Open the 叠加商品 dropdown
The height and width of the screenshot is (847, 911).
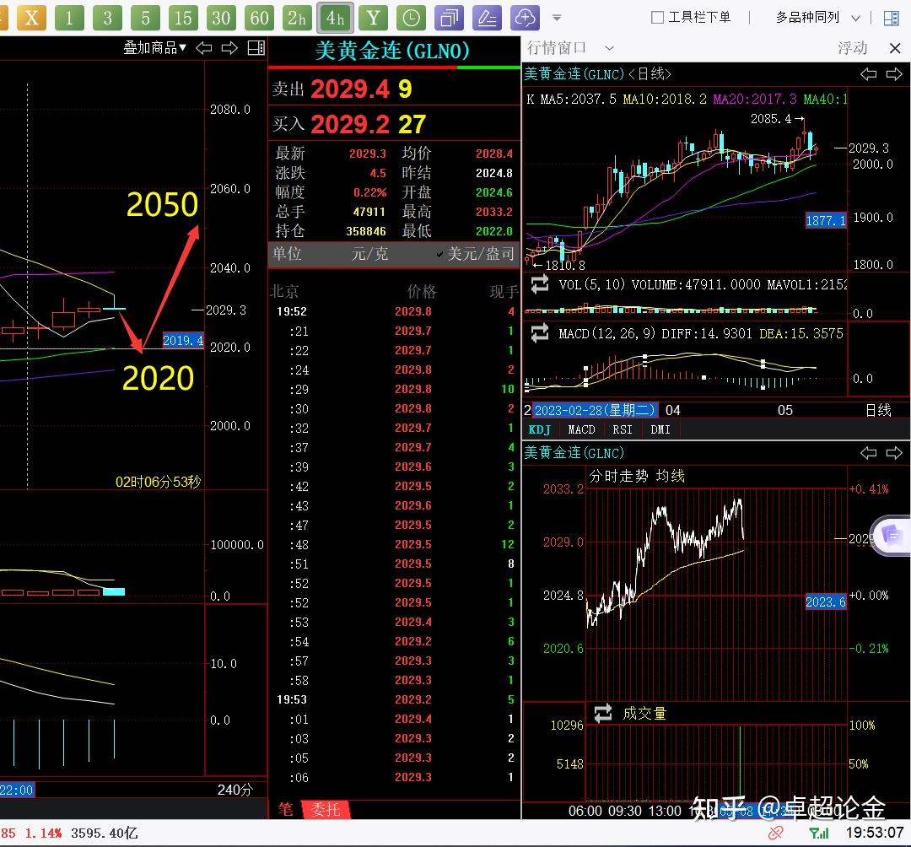pyautogui.click(x=154, y=47)
